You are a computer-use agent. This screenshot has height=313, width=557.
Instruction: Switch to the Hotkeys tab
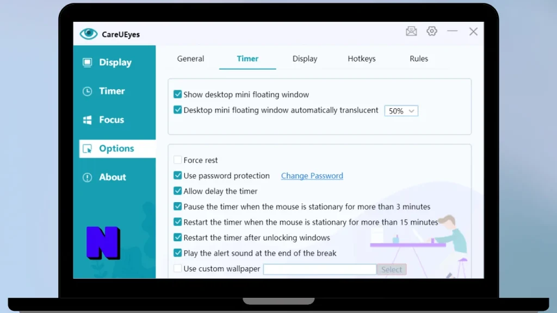coord(362,59)
